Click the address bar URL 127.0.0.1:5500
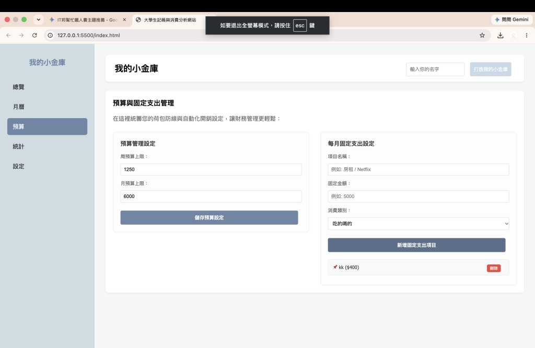This screenshot has height=348, width=535. [x=89, y=35]
